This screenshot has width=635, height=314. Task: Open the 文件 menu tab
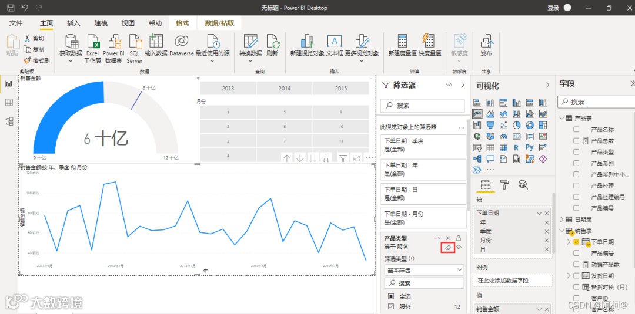[x=16, y=23]
